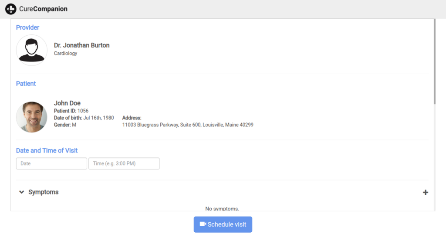
Task: Focus the Date input field
Action: click(x=51, y=163)
